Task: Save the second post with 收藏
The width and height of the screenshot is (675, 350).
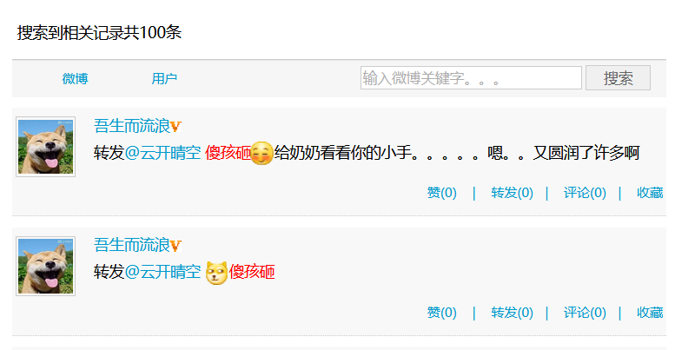Action: (x=650, y=313)
